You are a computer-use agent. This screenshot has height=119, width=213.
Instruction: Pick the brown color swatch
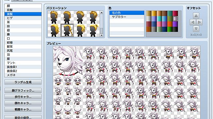[x=165, y=13]
